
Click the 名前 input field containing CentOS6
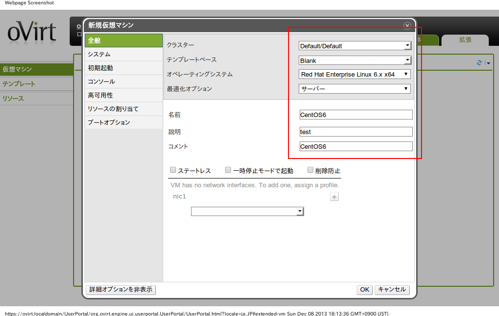click(x=356, y=115)
